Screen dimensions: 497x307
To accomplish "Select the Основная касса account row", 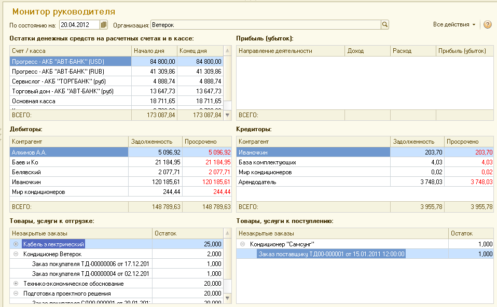I will coord(67,101).
